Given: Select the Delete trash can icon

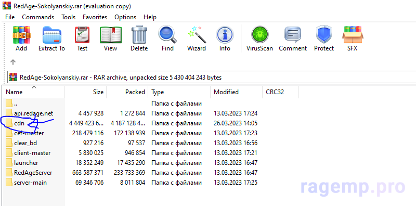Looking at the screenshot, I should tap(139, 38).
